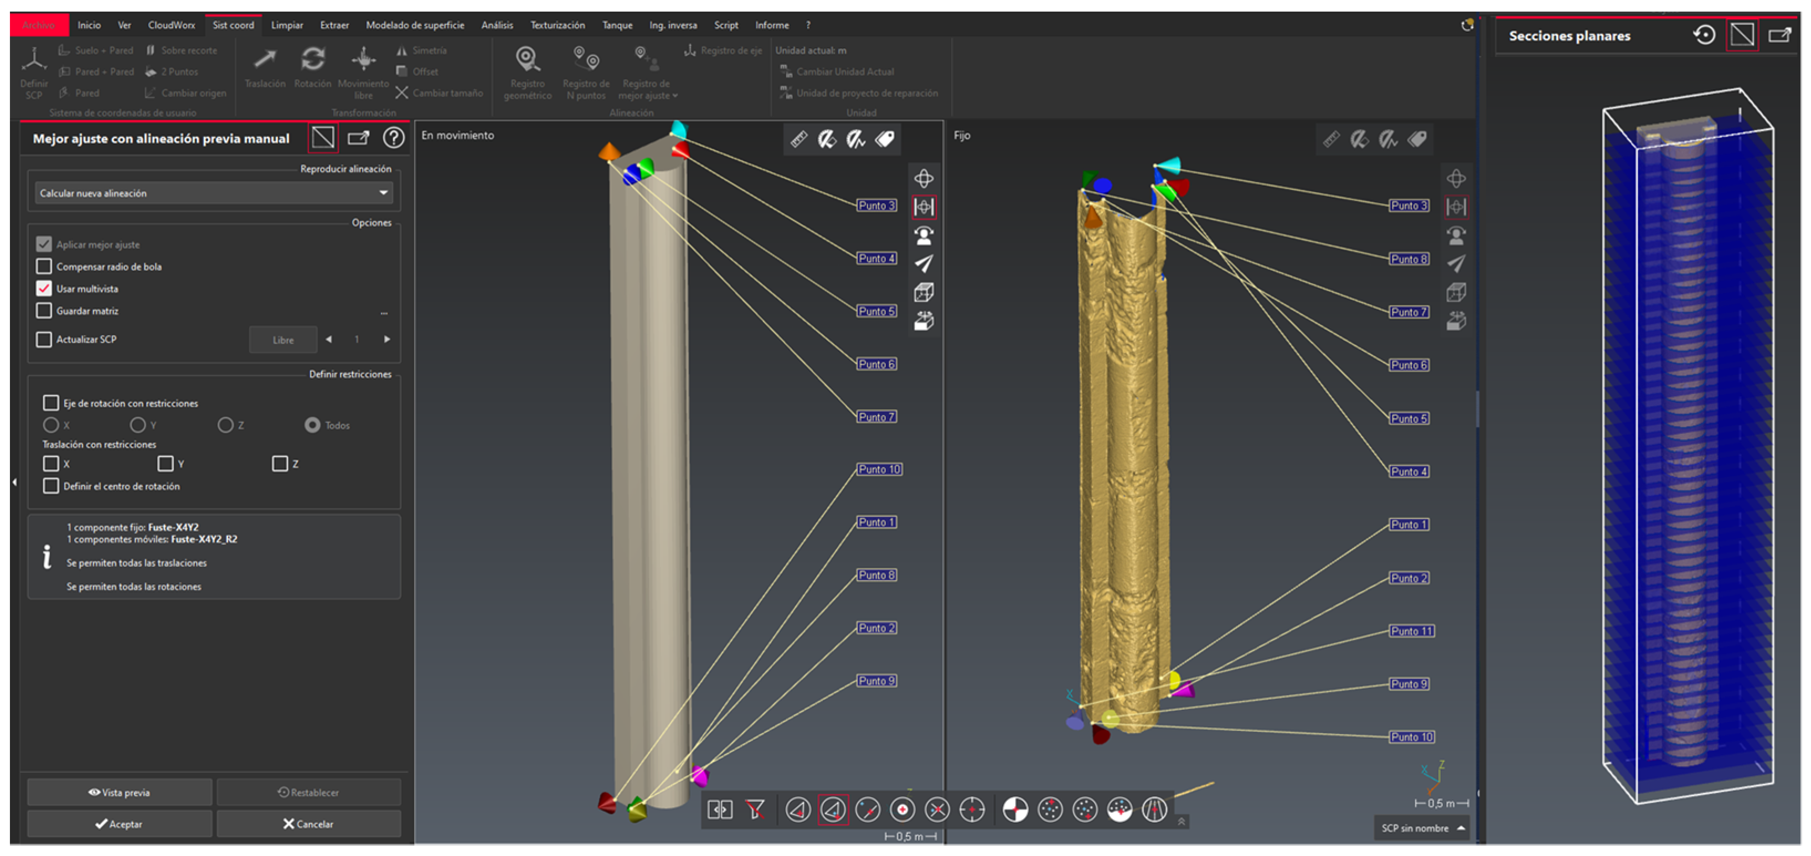The image size is (1811, 856).
Task: Click the crossed-out filter icon
Action: (755, 810)
